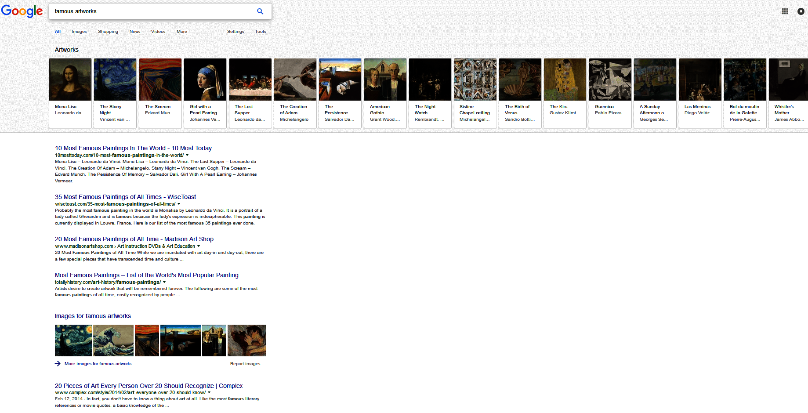Viewport: 808px width, 413px height.
Task: Select the Tools option
Action: [x=260, y=31]
